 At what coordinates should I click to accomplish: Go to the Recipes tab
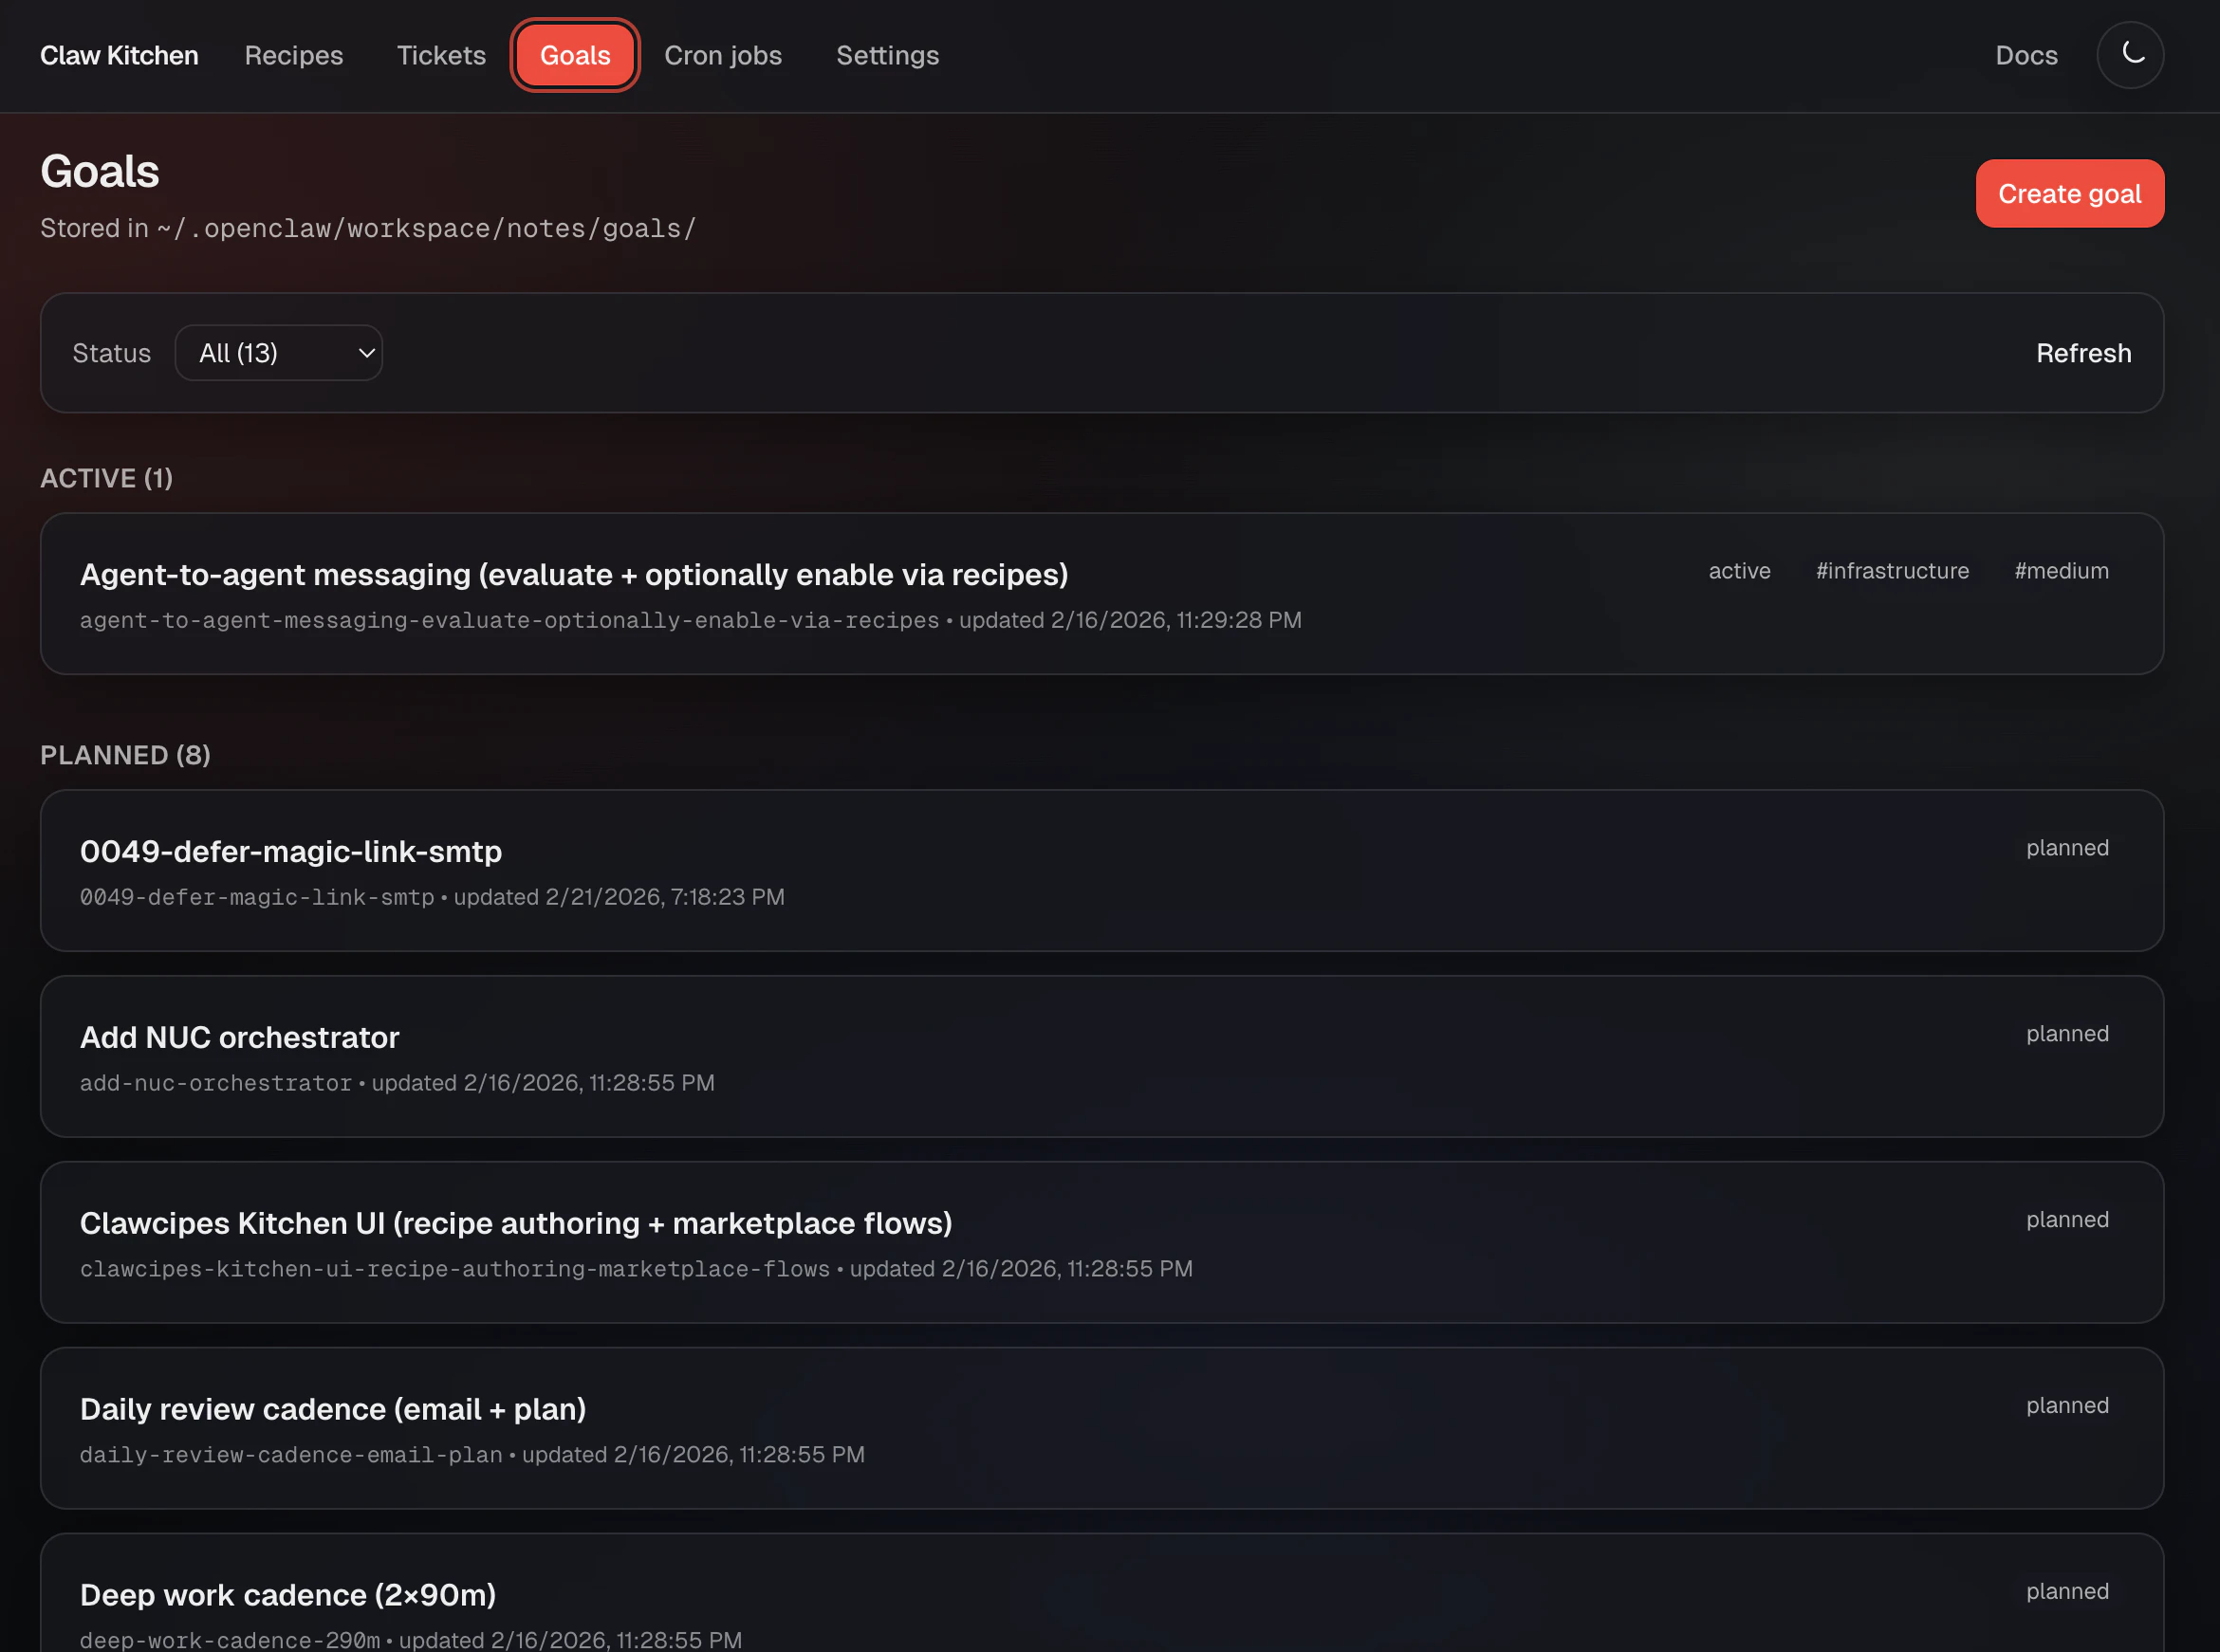pyautogui.click(x=293, y=55)
